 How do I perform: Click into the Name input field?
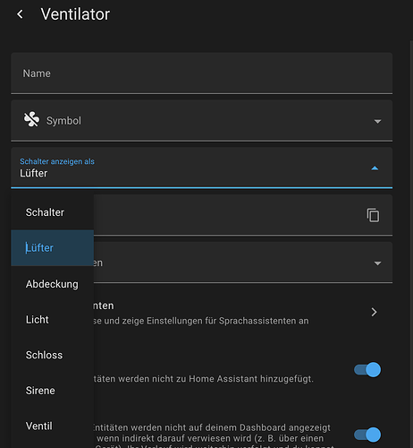202,73
